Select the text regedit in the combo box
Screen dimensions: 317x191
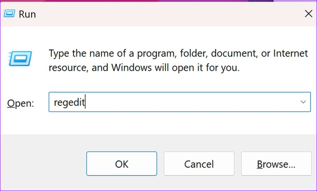click(69, 102)
